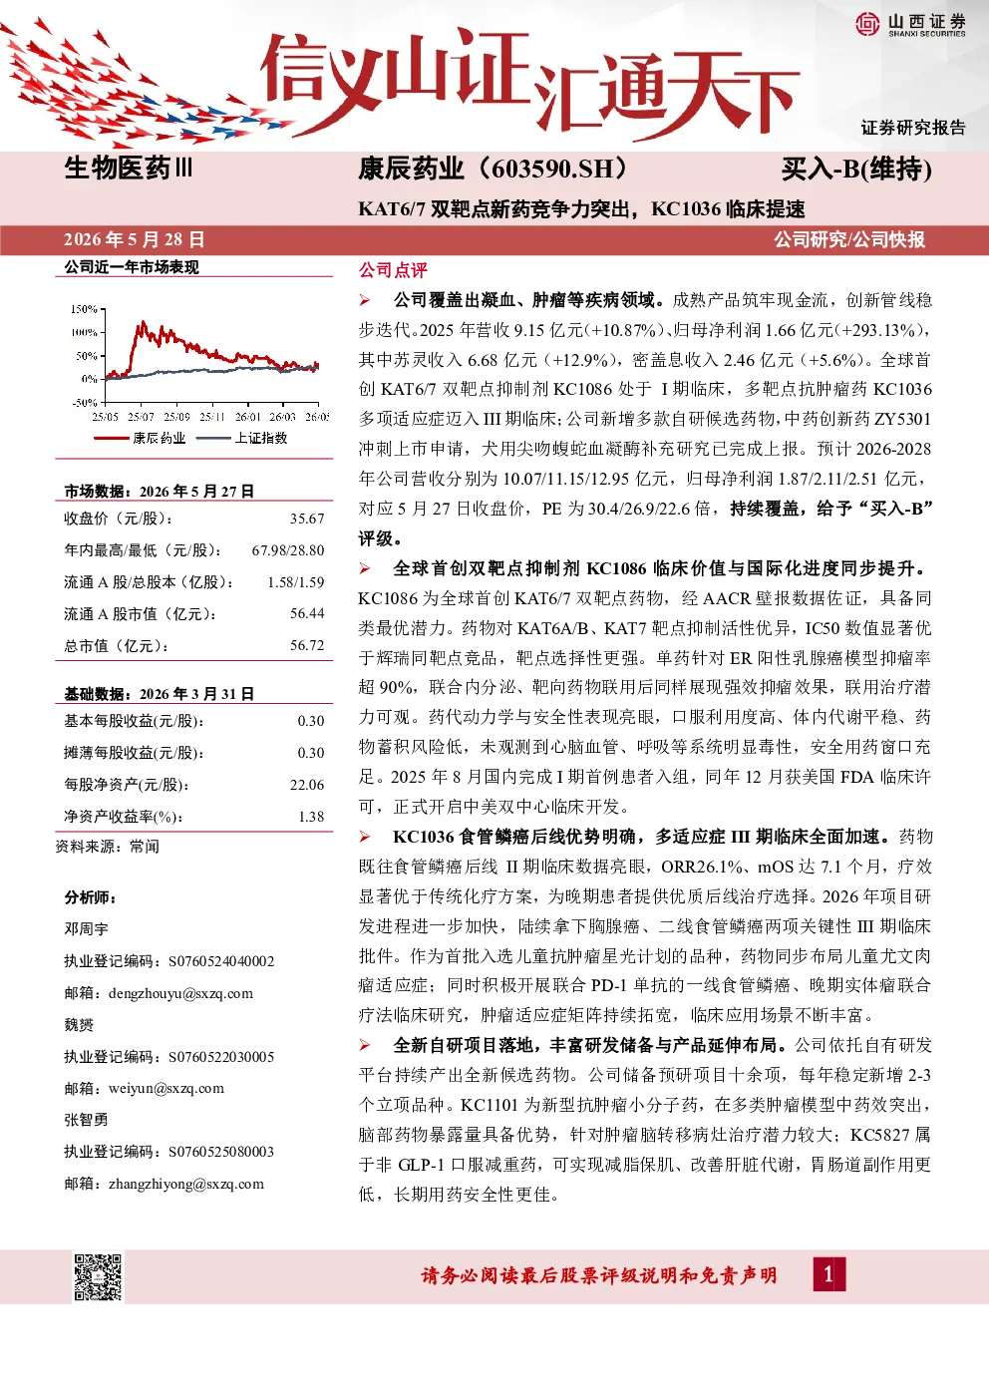Image resolution: width=989 pixels, height=1399 pixels.
Task: Click the footer disclaimer 请务必阅读最后股票评级说明和免责声明
Action: [599, 1275]
